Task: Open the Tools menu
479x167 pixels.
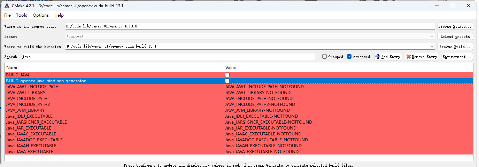Action: coord(22,15)
